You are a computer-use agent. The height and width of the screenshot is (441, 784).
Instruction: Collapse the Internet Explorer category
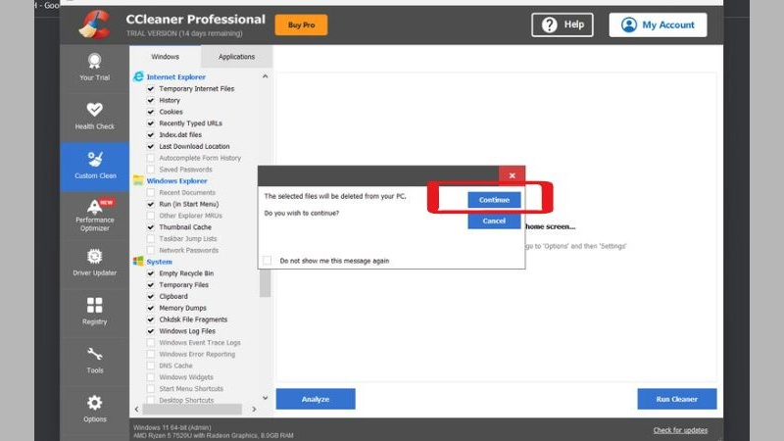click(264, 76)
